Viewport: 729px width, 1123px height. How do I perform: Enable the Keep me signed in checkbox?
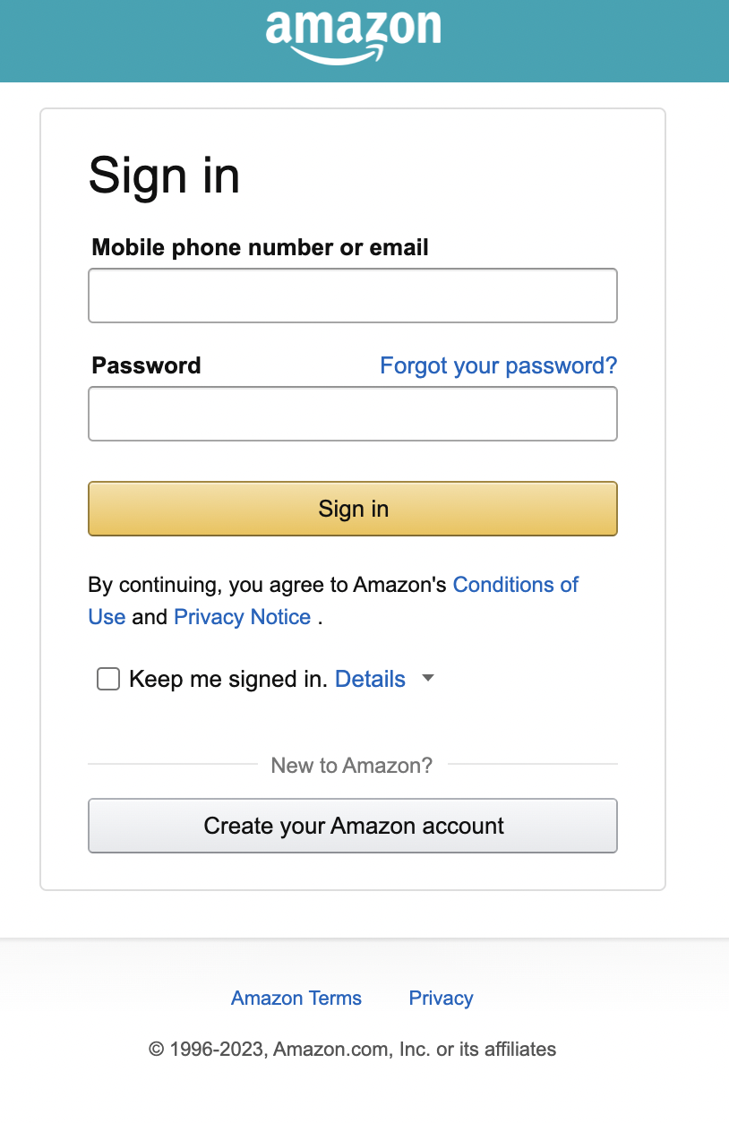[108, 680]
